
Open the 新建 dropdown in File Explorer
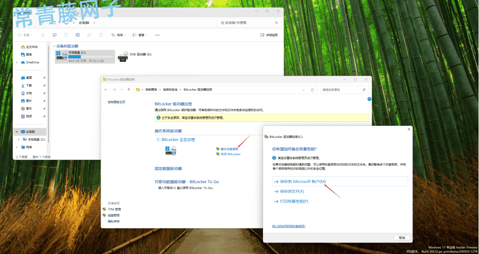[x=25, y=35]
